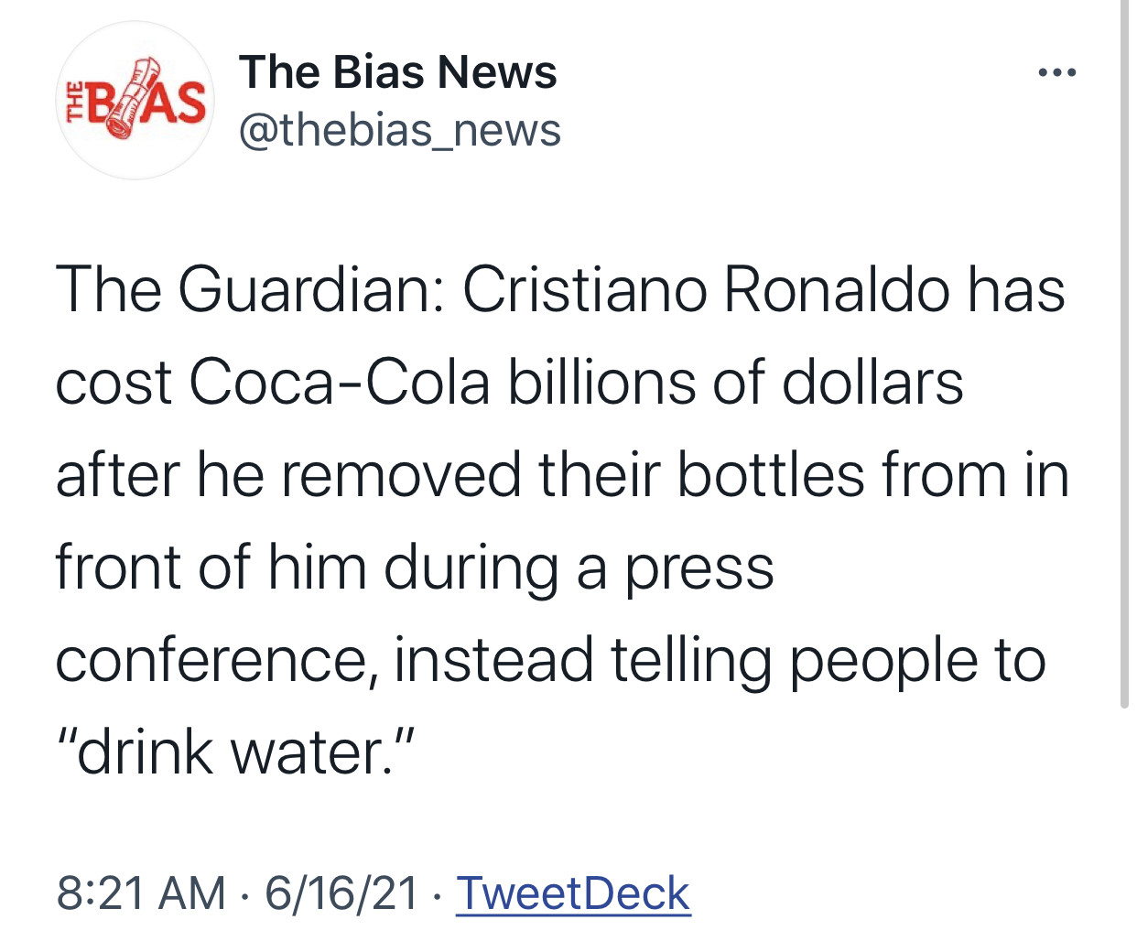
Task: Open The Bias News display name
Action: [397, 72]
